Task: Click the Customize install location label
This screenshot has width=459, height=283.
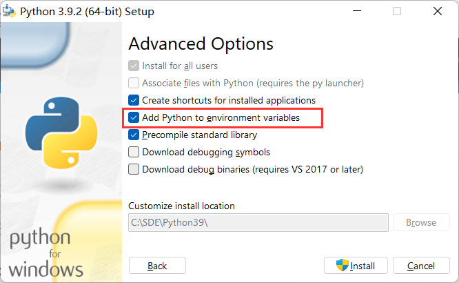Action: (x=181, y=206)
